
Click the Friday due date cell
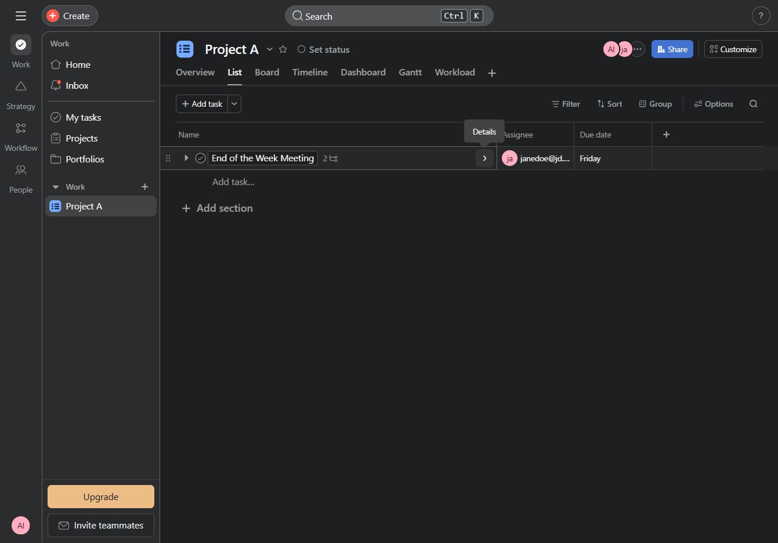613,158
